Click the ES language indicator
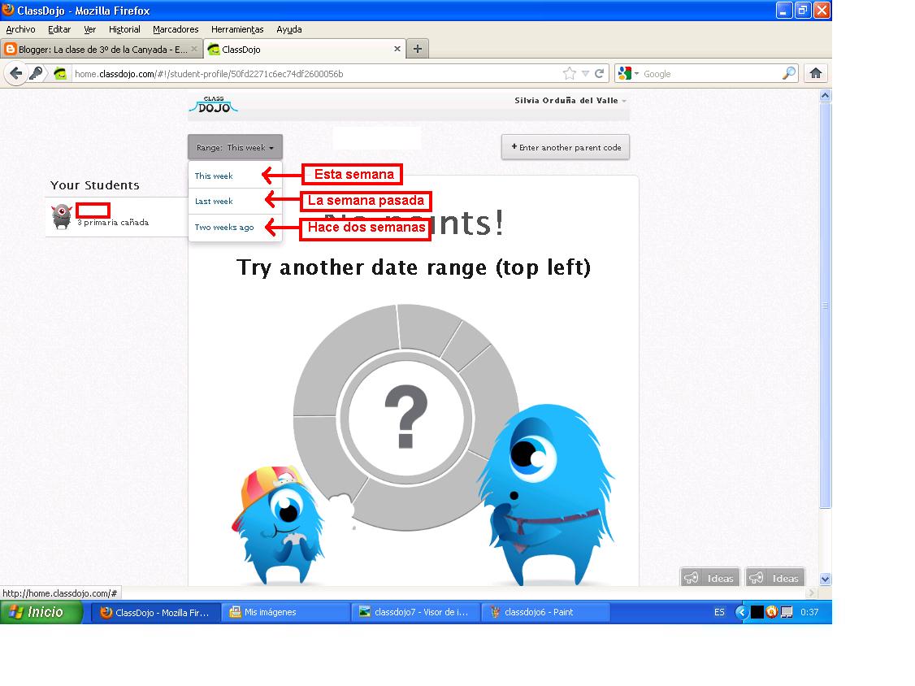 click(x=719, y=612)
